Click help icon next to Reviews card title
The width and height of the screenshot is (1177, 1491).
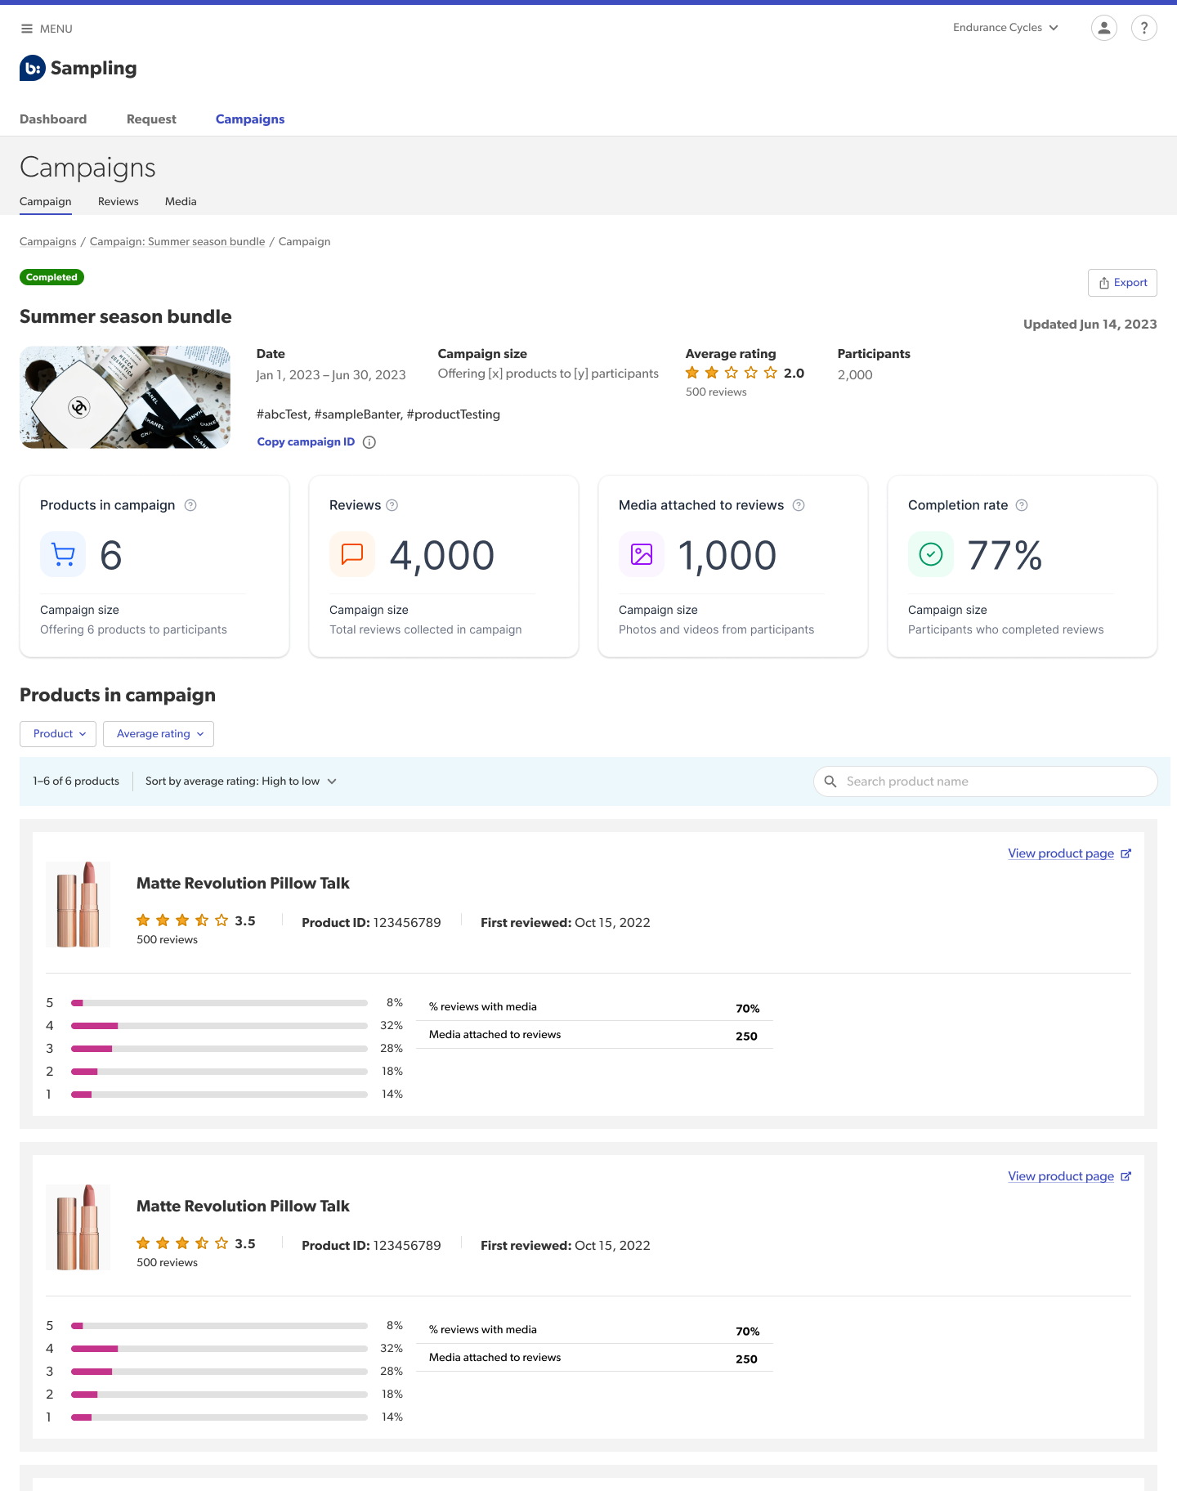point(392,505)
